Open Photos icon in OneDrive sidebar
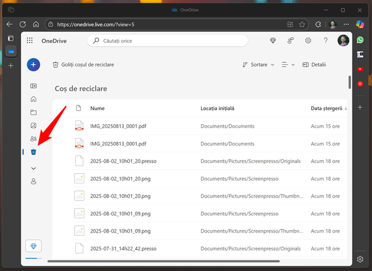372x271 pixels. [33, 125]
